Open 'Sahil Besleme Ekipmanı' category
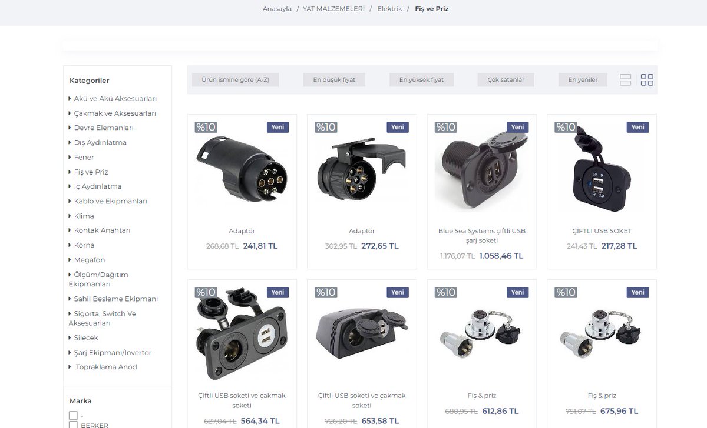Screen dimensions: 707x428 (x=116, y=299)
